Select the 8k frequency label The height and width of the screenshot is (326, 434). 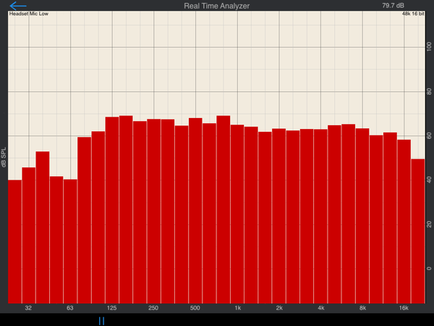point(362,308)
